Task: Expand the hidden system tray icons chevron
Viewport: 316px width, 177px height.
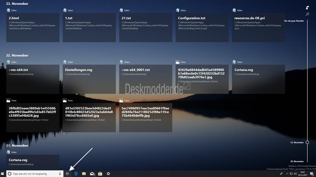Action: pyautogui.click(x=287, y=174)
